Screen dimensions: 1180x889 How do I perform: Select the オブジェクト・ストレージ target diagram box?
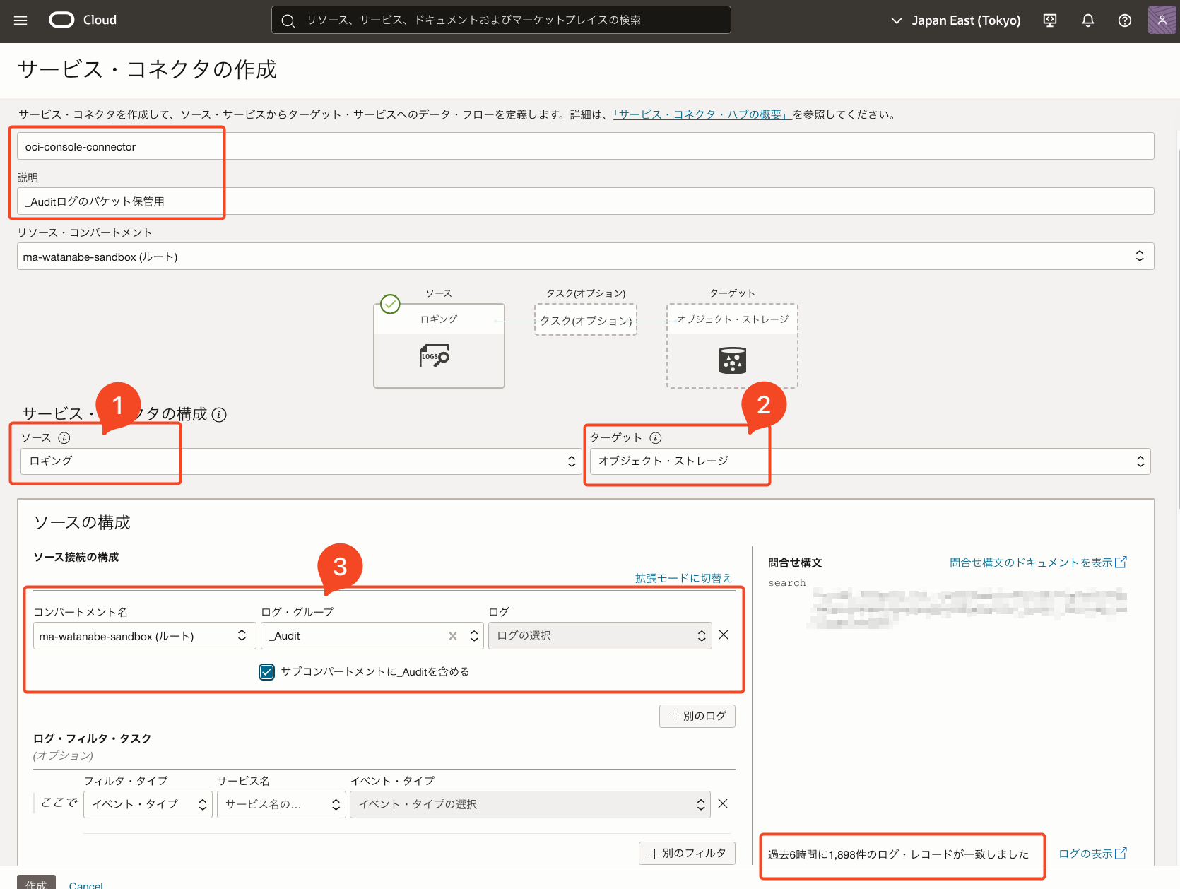click(732, 346)
